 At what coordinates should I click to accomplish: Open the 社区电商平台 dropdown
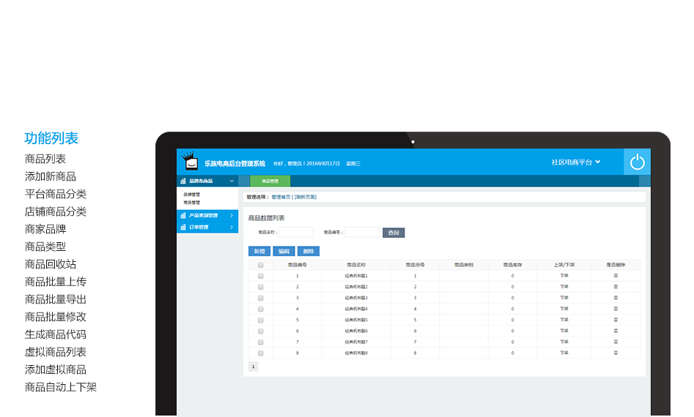click(x=576, y=162)
